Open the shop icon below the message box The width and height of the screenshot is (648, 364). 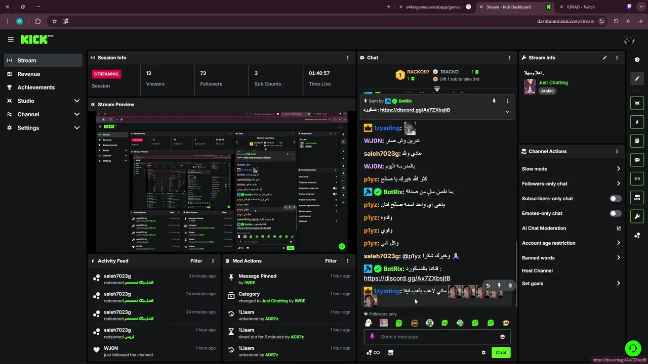click(390, 353)
